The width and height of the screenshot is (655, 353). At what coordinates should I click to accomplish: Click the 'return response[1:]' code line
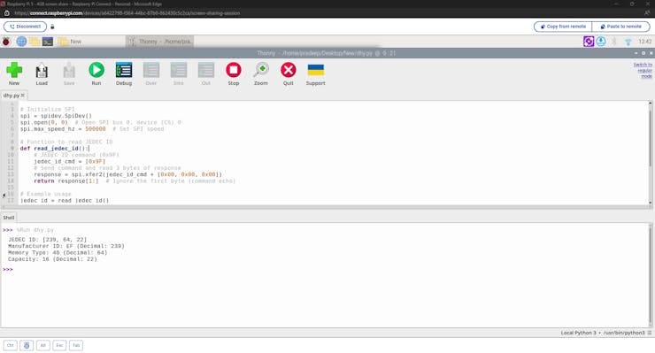tap(135, 180)
